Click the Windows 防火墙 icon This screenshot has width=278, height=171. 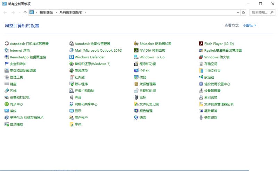click(201, 57)
